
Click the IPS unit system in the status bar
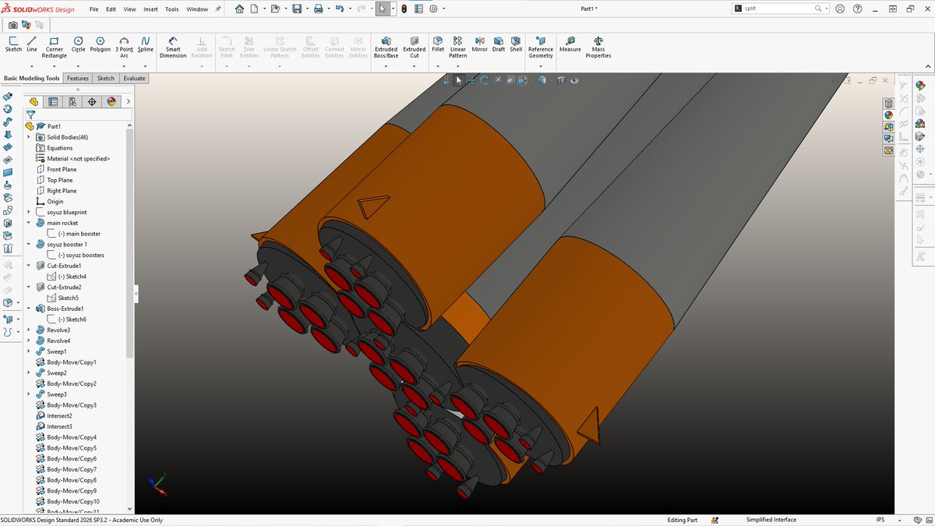(x=880, y=520)
